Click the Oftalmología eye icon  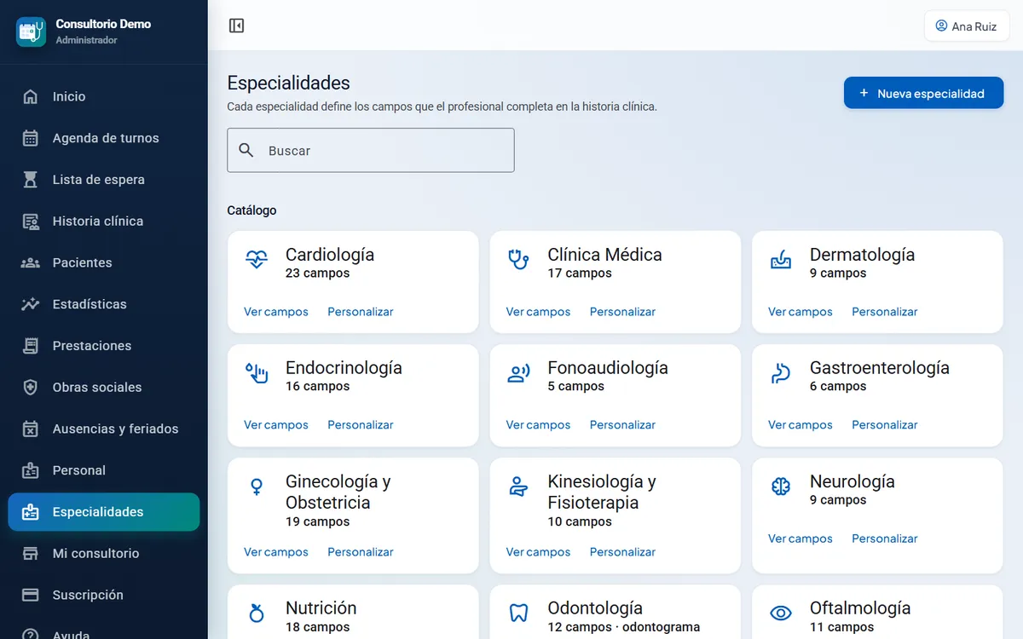(781, 613)
